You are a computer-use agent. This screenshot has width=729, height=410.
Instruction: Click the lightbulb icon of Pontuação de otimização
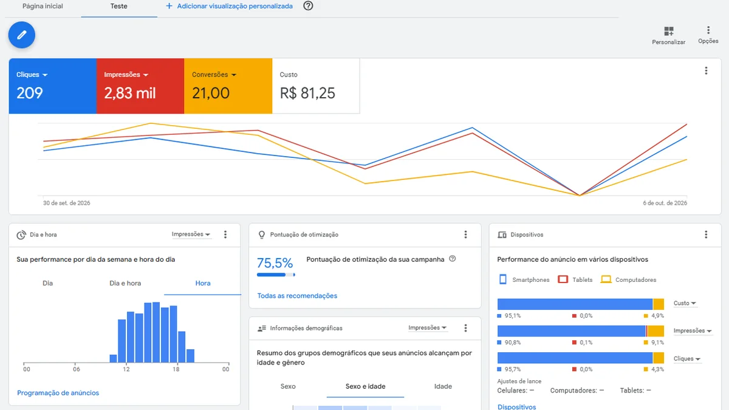(x=262, y=234)
